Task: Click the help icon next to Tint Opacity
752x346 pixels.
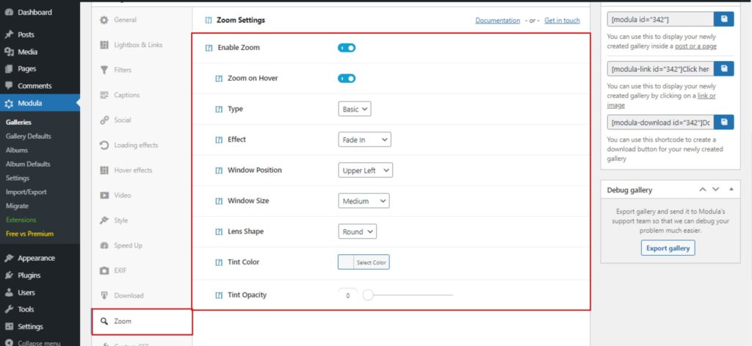Action: [218, 295]
